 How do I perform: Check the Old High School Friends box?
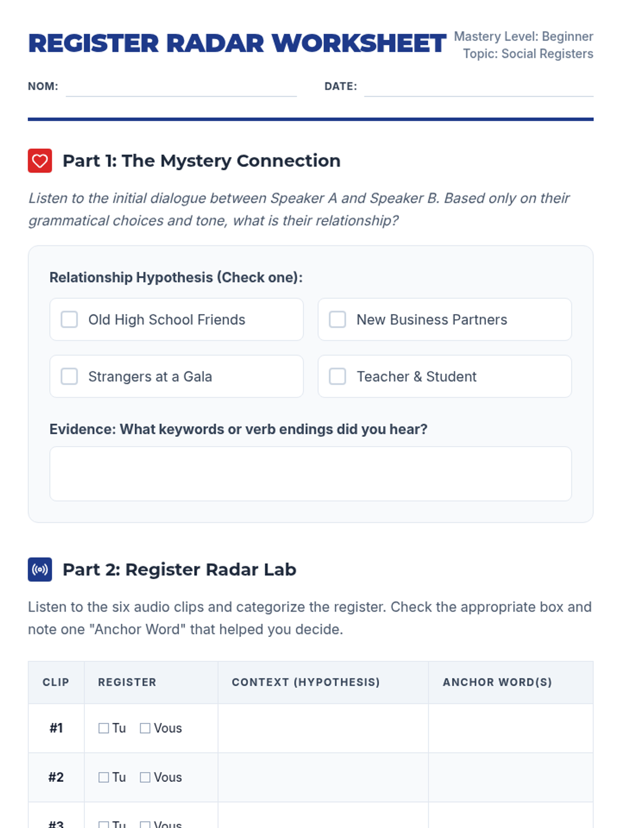69,319
